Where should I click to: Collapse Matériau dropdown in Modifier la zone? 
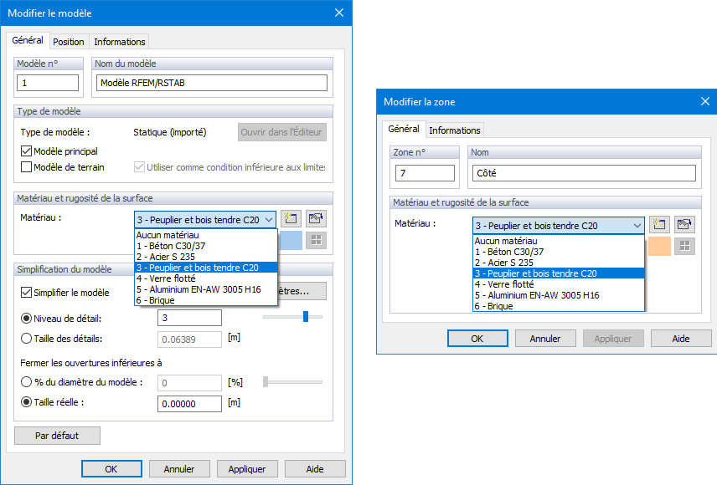coord(637,226)
